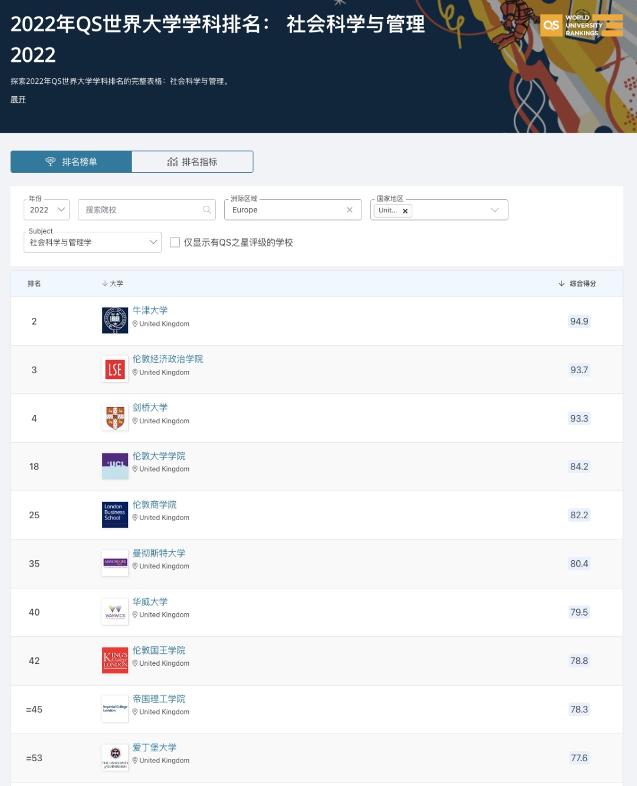
Task: Click the location pin under 伦敦国王学院
Action: coord(135,663)
